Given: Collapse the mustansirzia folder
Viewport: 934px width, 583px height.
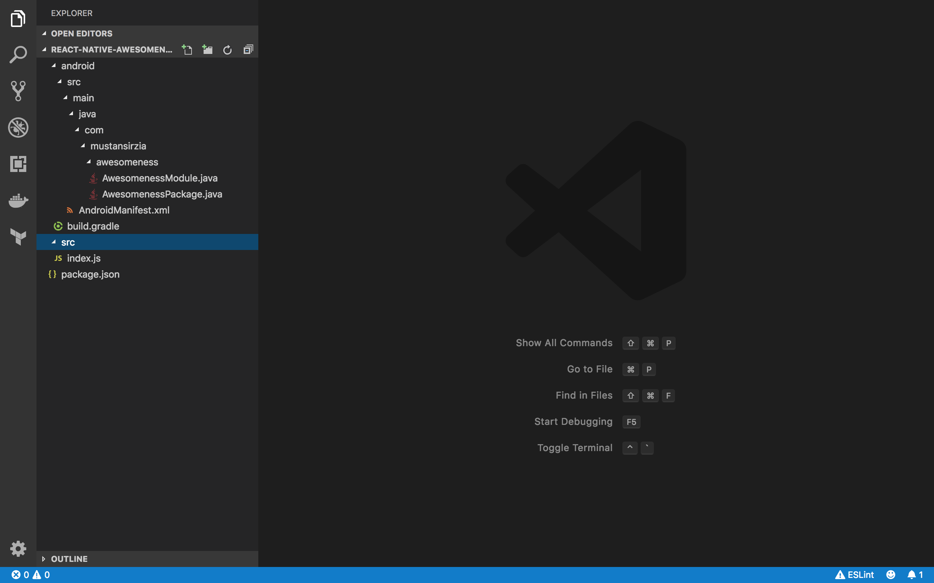Looking at the screenshot, I should click(x=118, y=146).
